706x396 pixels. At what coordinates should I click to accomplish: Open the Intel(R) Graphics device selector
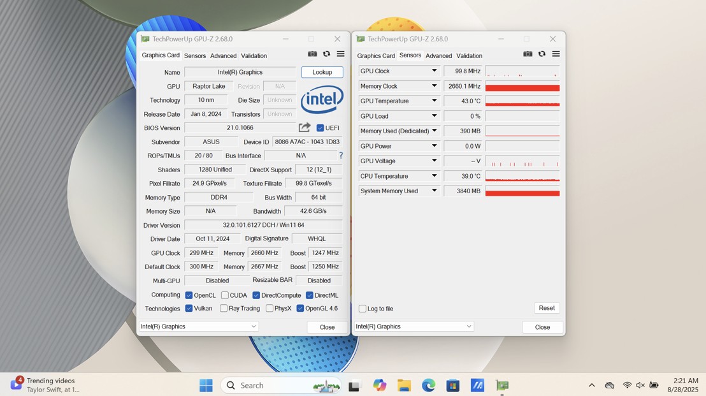[198, 326]
